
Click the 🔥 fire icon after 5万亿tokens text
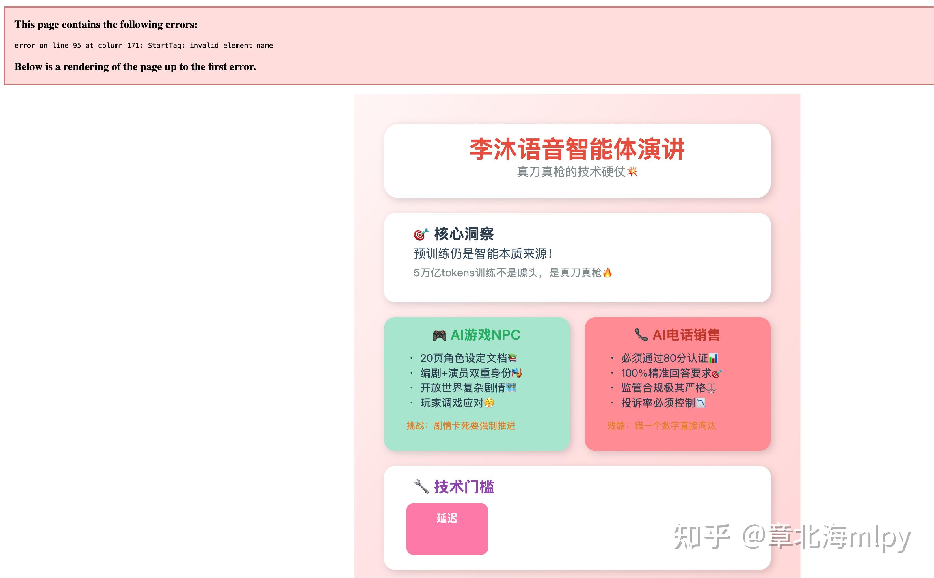(607, 272)
